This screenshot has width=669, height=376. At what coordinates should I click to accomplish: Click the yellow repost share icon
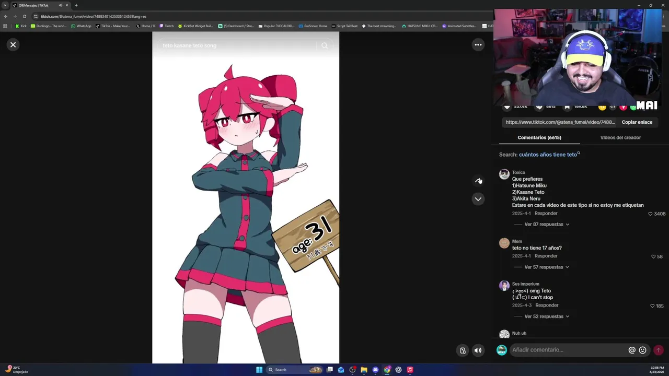(602, 107)
